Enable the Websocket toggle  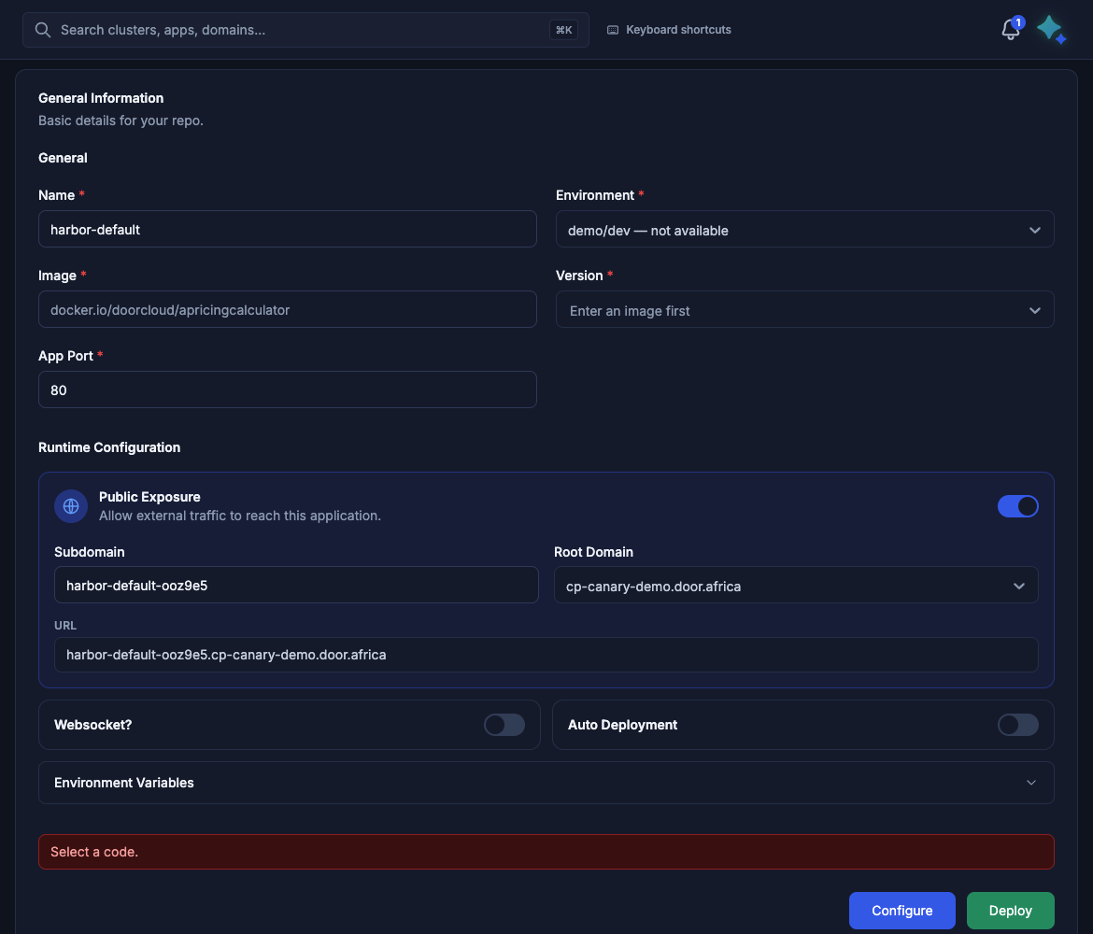coord(504,725)
